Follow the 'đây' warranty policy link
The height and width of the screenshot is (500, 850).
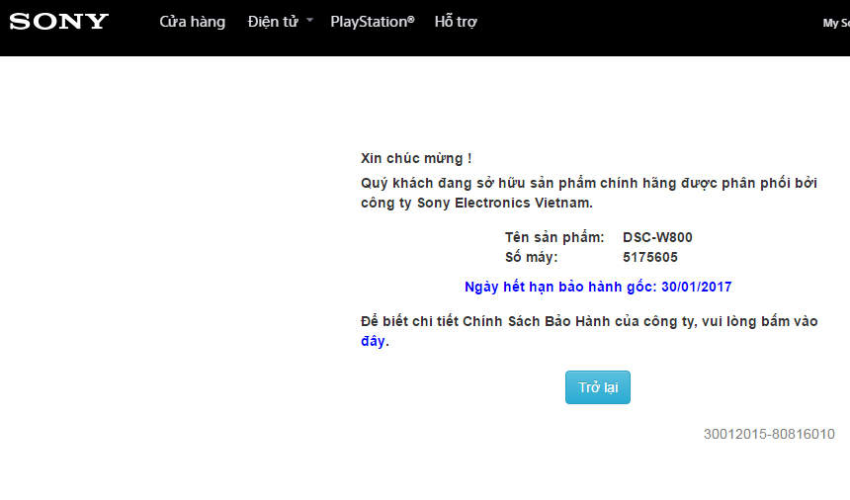click(x=373, y=341)
